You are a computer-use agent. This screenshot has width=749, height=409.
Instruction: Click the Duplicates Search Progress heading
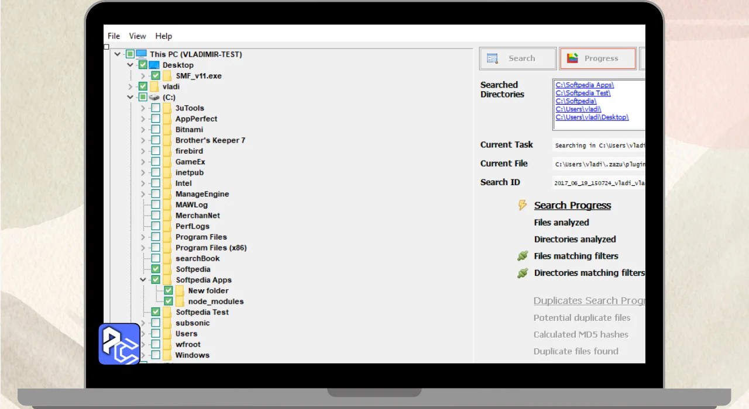589,300
